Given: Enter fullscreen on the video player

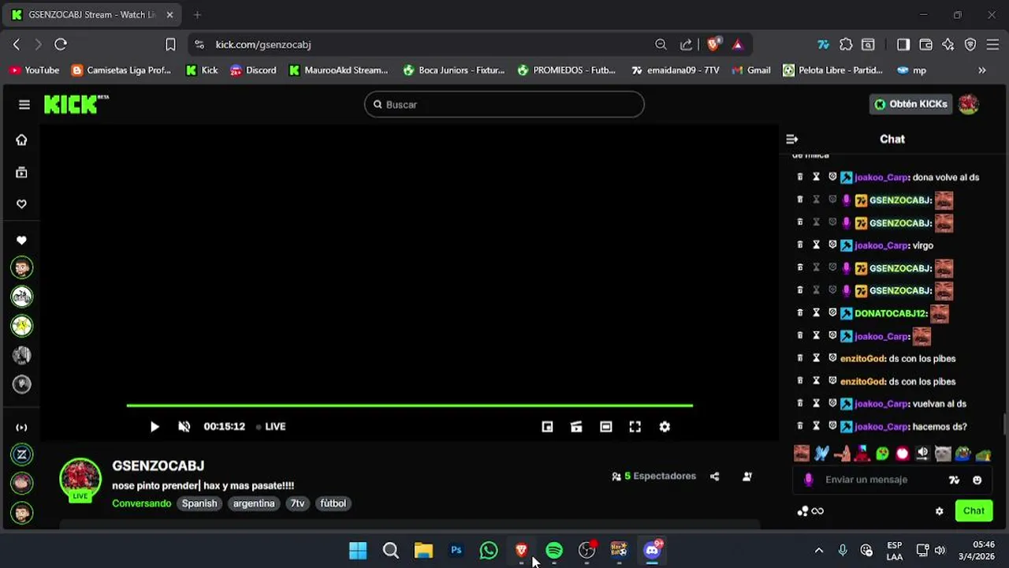Looking at the screenshot, I should [x=635, y=427].
